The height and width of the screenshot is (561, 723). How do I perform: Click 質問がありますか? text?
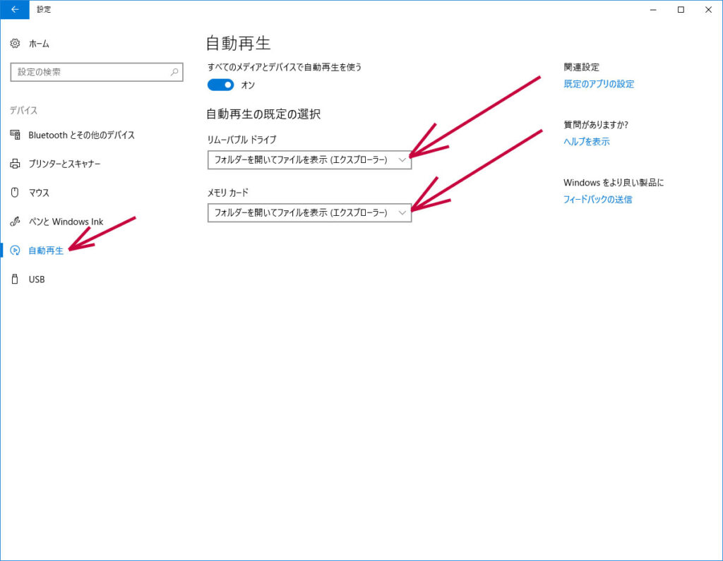tap(596, 124)
